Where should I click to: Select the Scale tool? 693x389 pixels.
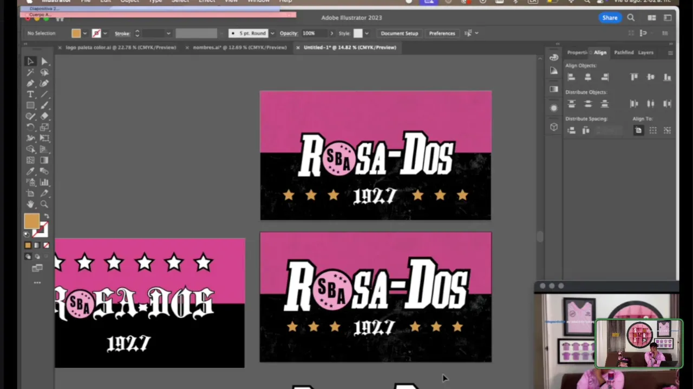pyautogui.click(x=44, y=128)
